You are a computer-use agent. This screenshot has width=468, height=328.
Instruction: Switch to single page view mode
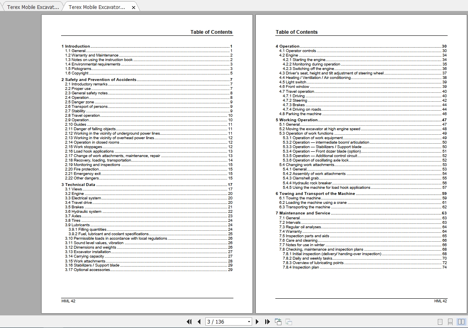(440, 322)
